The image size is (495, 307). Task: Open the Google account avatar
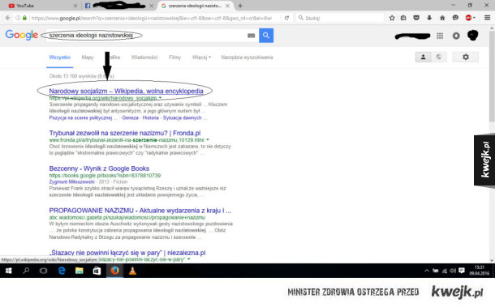pos(472,36)
